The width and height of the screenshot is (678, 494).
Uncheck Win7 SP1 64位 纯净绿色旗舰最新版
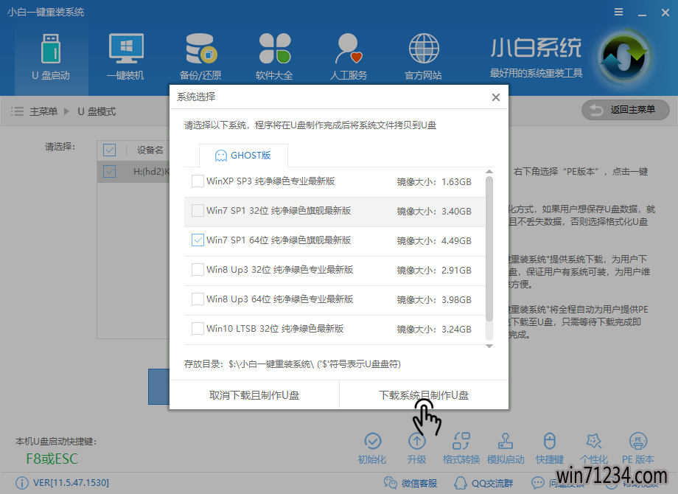pos(198,240)
